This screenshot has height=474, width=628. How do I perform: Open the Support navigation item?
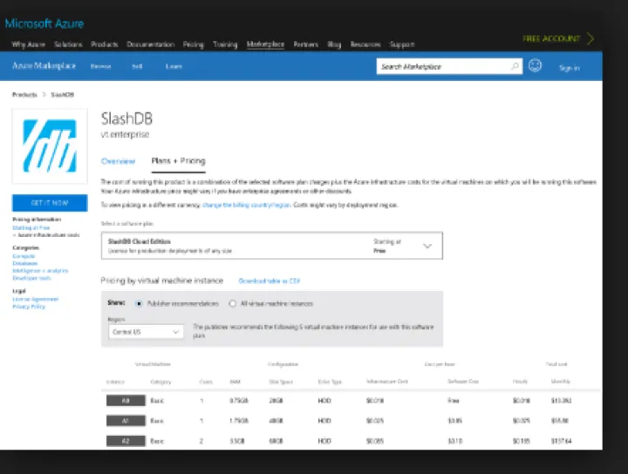point(402,44)
